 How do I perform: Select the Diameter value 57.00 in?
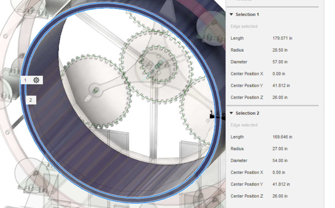coord(280,62)
